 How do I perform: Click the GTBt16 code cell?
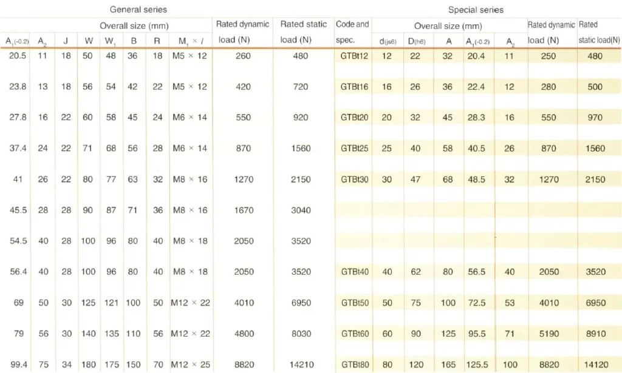(x=354, y=87)
